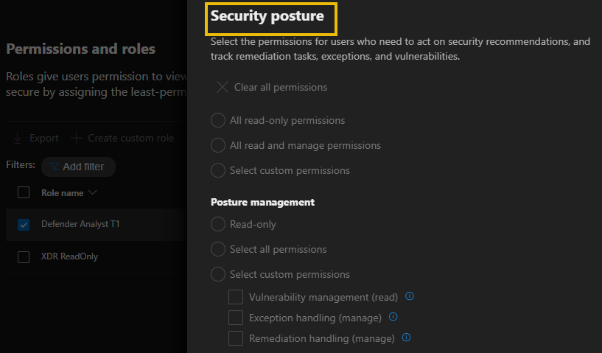Click info icon beside Exception handling (manage)
The height and width of the screenshot is (353, 602).
click(x=393, y=318)
